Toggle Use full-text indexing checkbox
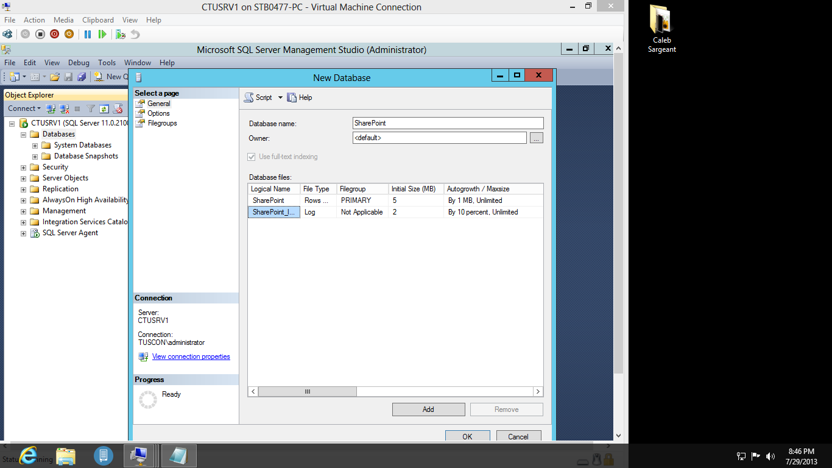Image resolution: width=832 pixels, height=468 pixels. (252, 157)
